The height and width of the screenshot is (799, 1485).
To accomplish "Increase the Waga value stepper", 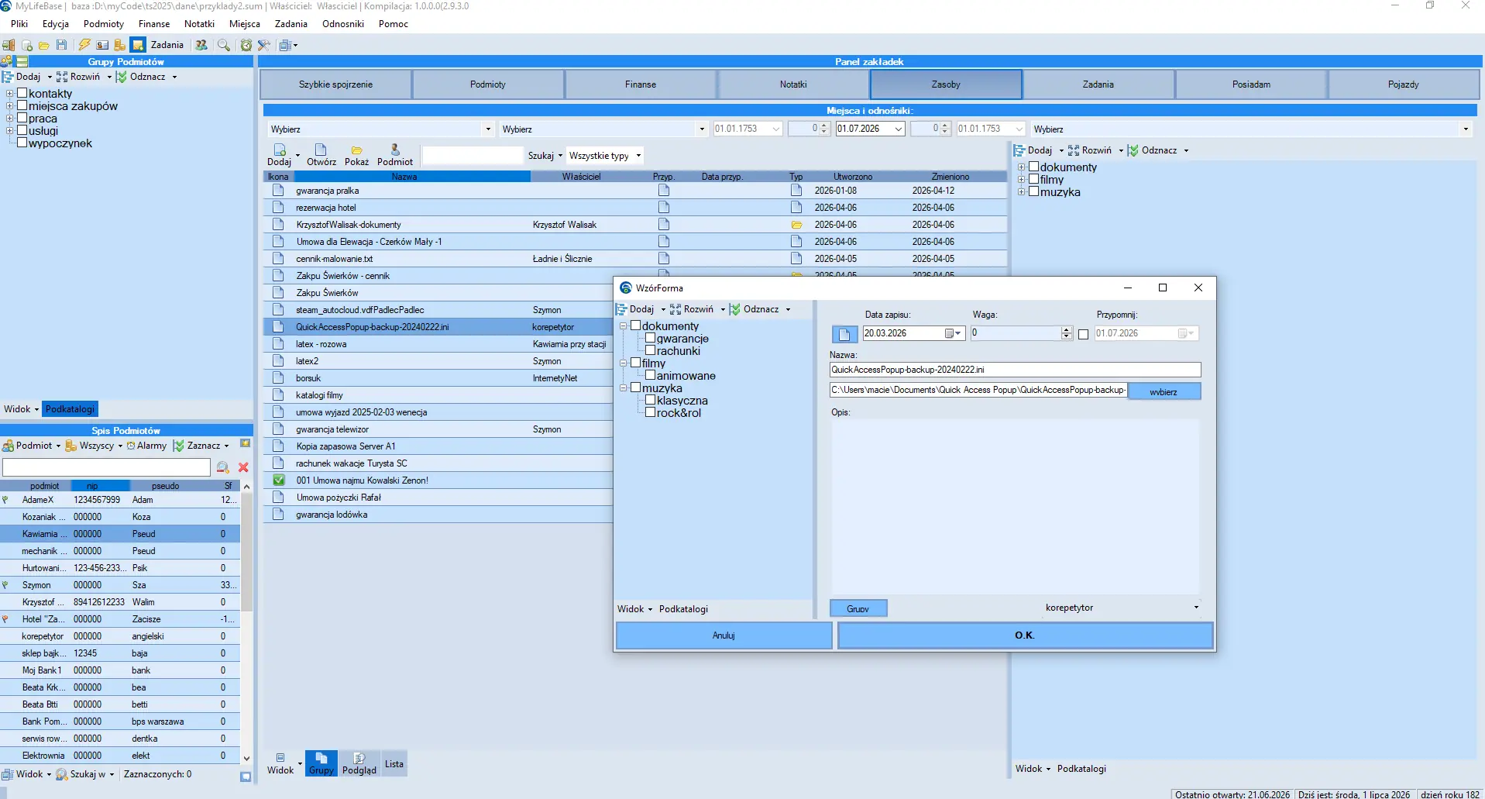I will (x=1067, y=330).
